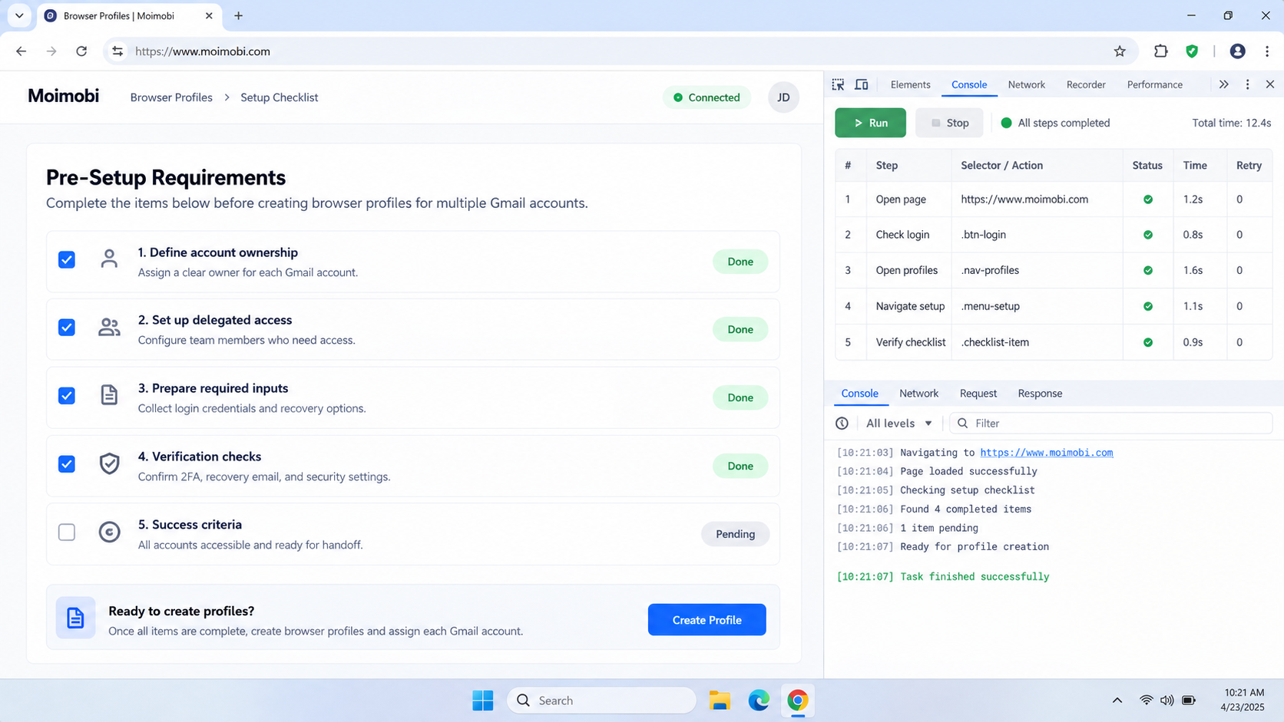Click the Done badge for Verification checks

pos(740,466)
